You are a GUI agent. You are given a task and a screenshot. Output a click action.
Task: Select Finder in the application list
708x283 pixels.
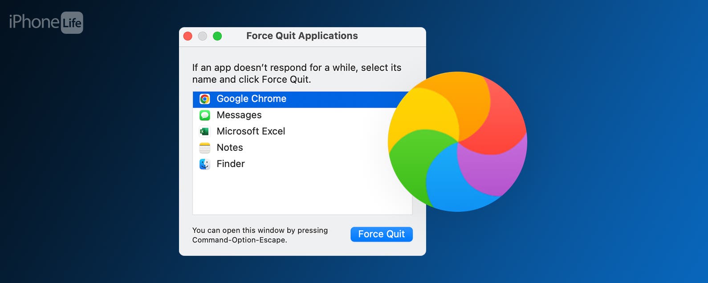pyautogui.click(x=230, y=164)
